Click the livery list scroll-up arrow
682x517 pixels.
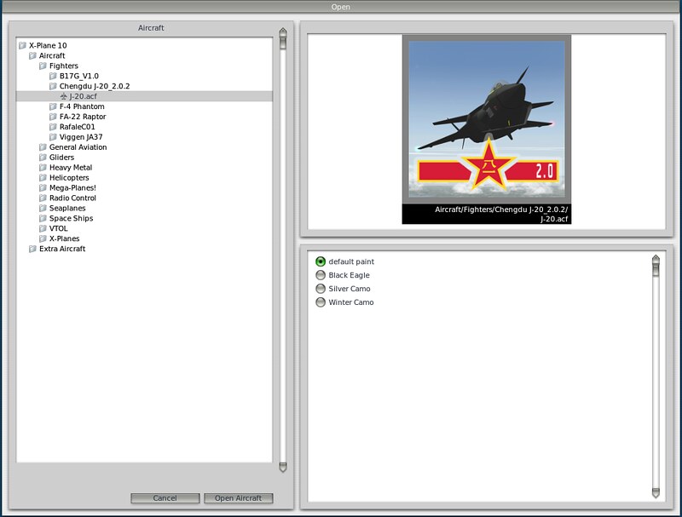click(656, 260)
